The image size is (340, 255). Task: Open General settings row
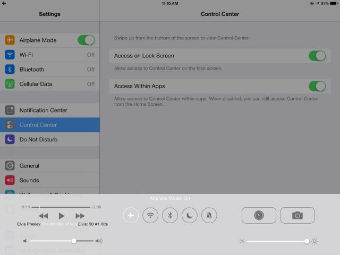click(x=50, y=166)
